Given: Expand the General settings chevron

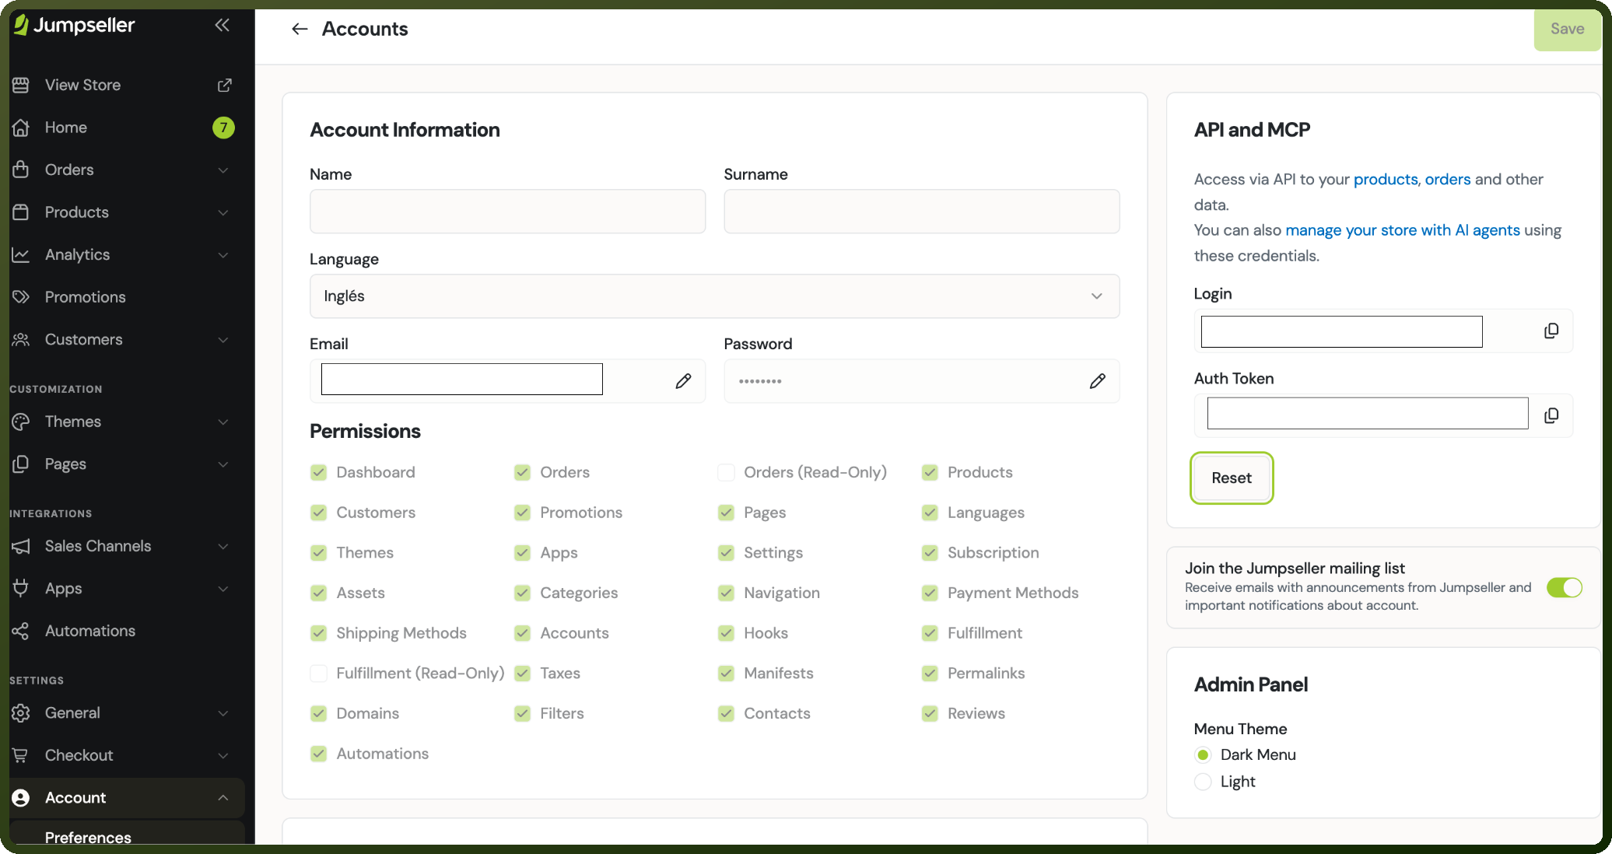Looking at the screenshot, I should pyautogui.click(x=223, y=713).
